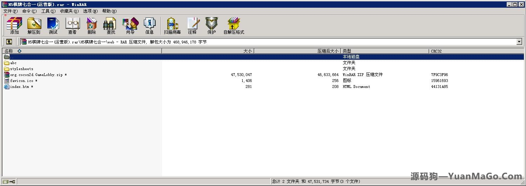The width and height of the screenshot is (526, 186).
Task: Click the 自解压格式 (SFX) icon
Action: [234, 26]
